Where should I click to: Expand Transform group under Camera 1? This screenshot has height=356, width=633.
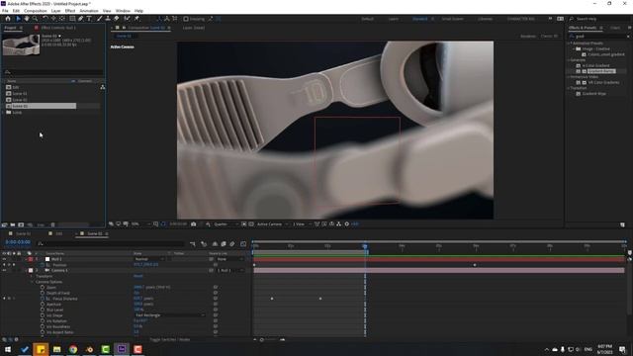[33, 276]
